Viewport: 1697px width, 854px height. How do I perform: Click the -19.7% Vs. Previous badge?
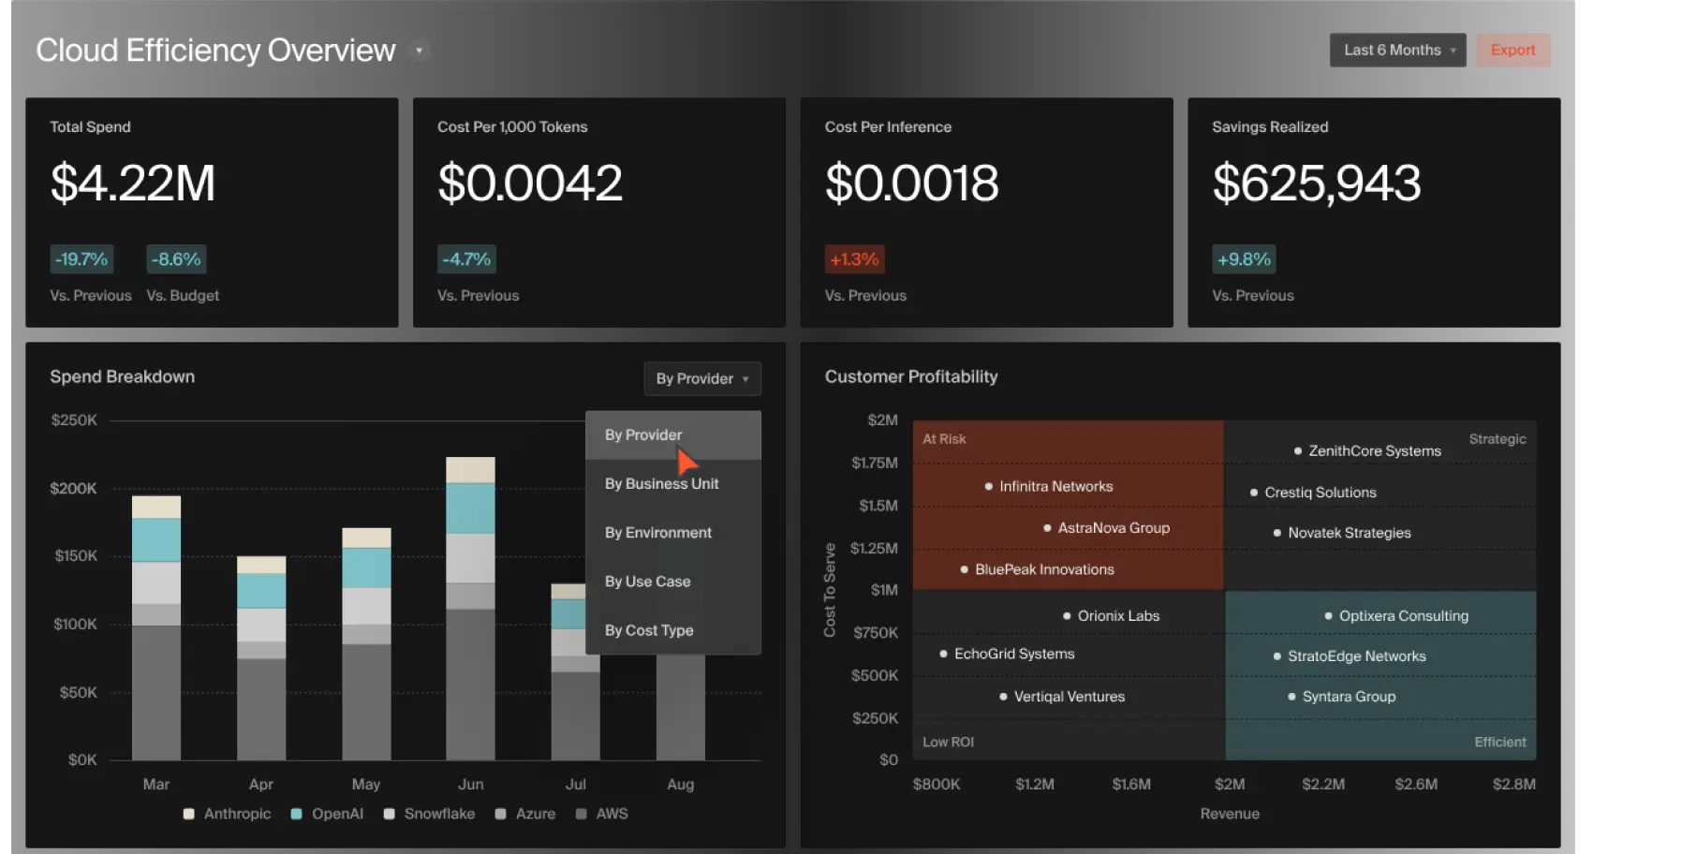point(81,259)
